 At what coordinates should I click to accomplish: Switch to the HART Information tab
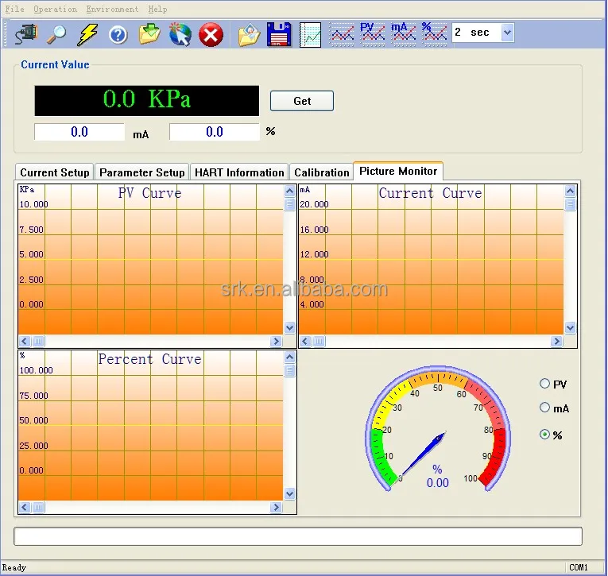(238, 172)
